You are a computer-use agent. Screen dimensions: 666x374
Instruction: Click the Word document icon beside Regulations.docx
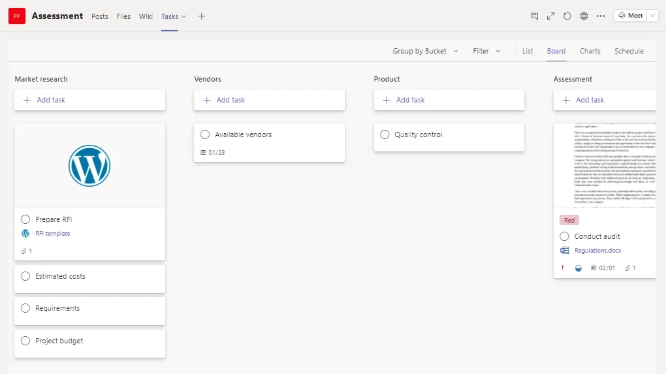tap(565, 251)
